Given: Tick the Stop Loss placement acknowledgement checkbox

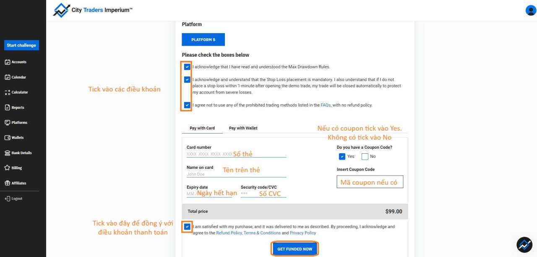Looking at the screenshot, I should tap(187, 79).
